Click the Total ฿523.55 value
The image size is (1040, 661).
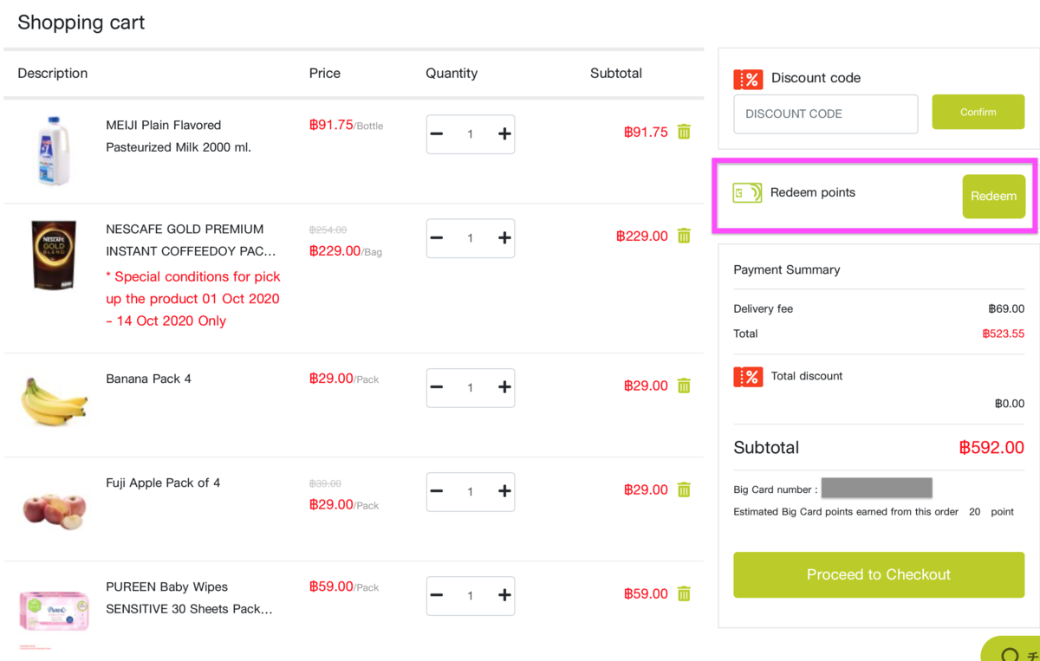click(x=1004, y=334)
